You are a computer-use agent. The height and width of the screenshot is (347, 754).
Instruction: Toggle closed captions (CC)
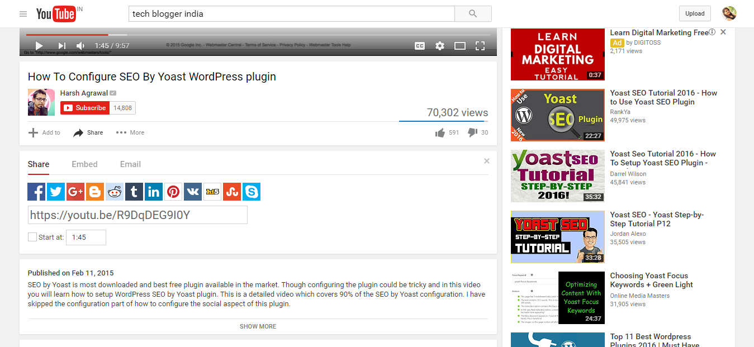420,46
